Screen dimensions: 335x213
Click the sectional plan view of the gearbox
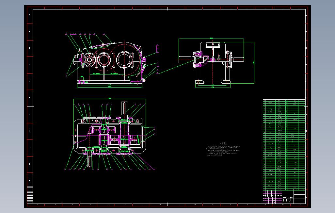point(109,134)
